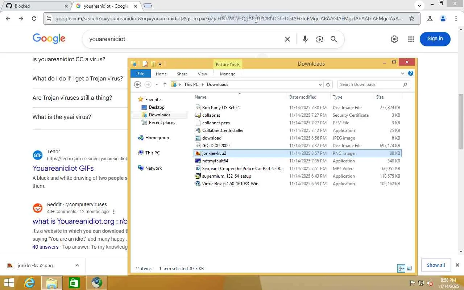
Task: Select Desktop in the Favorites list
Action: pyautogui.click(x=157, y=107)
